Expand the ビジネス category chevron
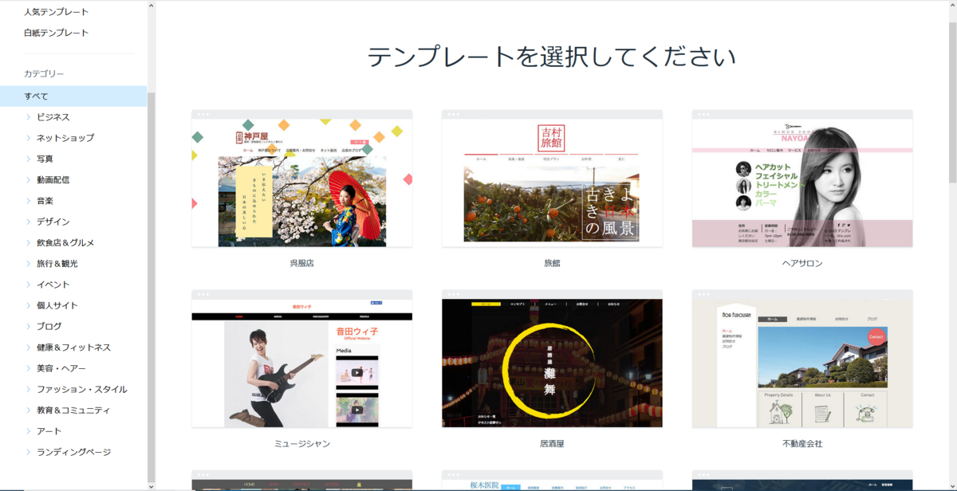The image size is (957, 491). coord(28,117)
